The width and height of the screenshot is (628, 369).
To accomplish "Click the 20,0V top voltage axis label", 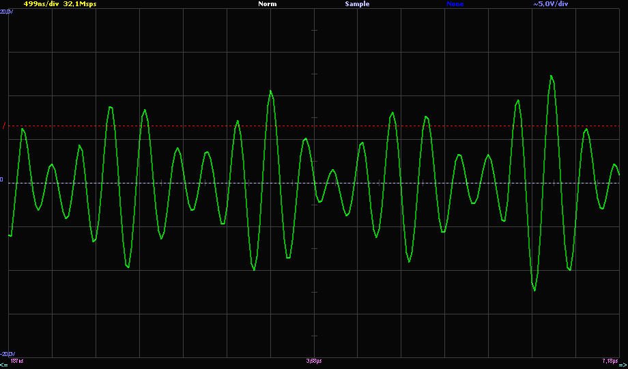I will coord(6,12).
